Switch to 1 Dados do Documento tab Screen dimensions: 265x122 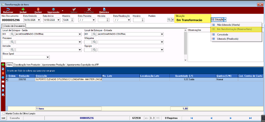point(13,26)
